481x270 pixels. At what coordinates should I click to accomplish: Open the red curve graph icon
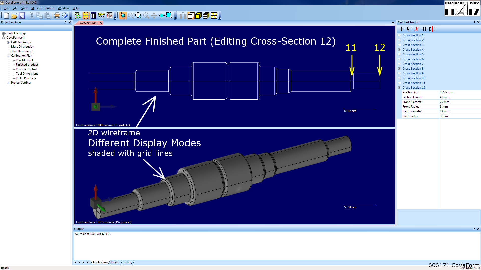pos(109,16)
